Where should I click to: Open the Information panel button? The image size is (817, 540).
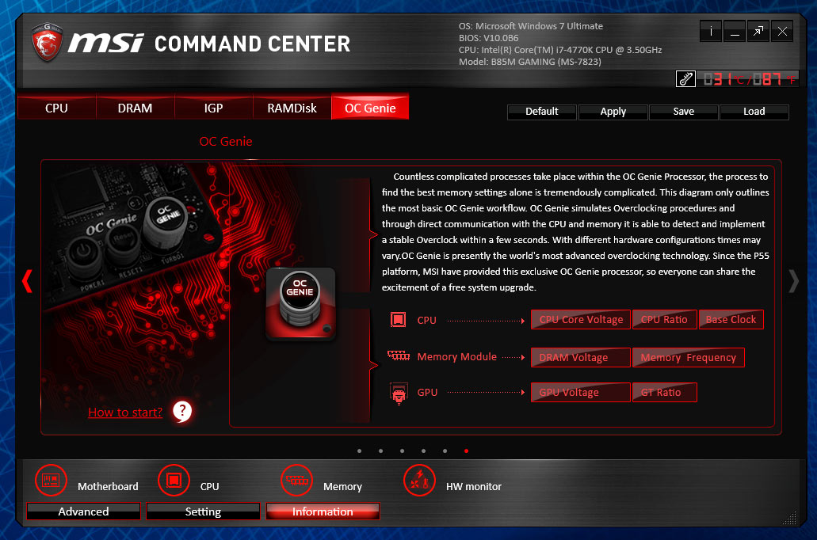pyautogui.click(x=323, y=511)
